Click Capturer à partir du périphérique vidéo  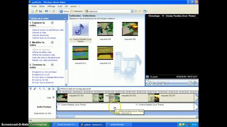48,30
